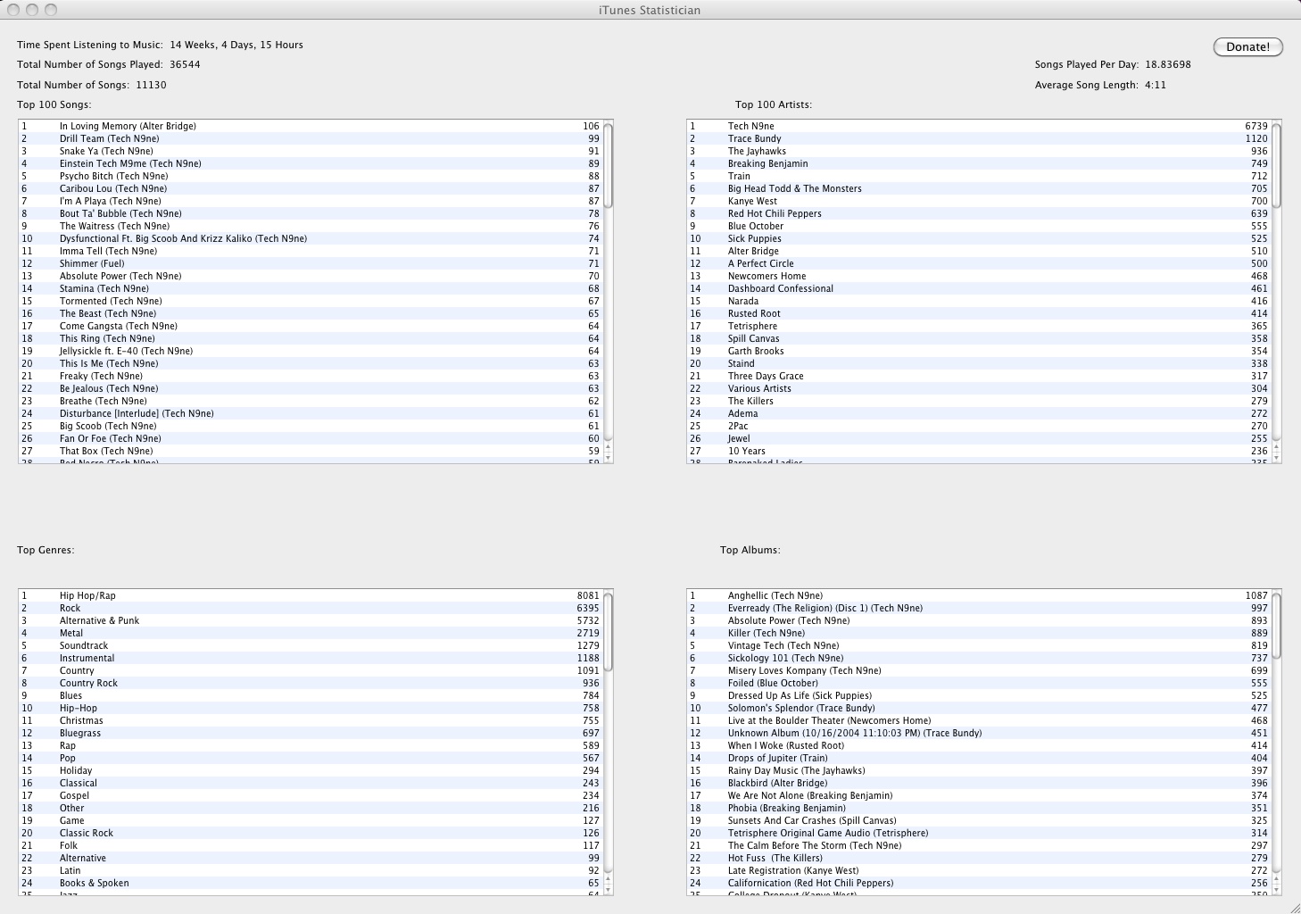Click the Top Albums scroll down arrow
The height and width of the screenshot is (914, 1301).
(1276, 890)
